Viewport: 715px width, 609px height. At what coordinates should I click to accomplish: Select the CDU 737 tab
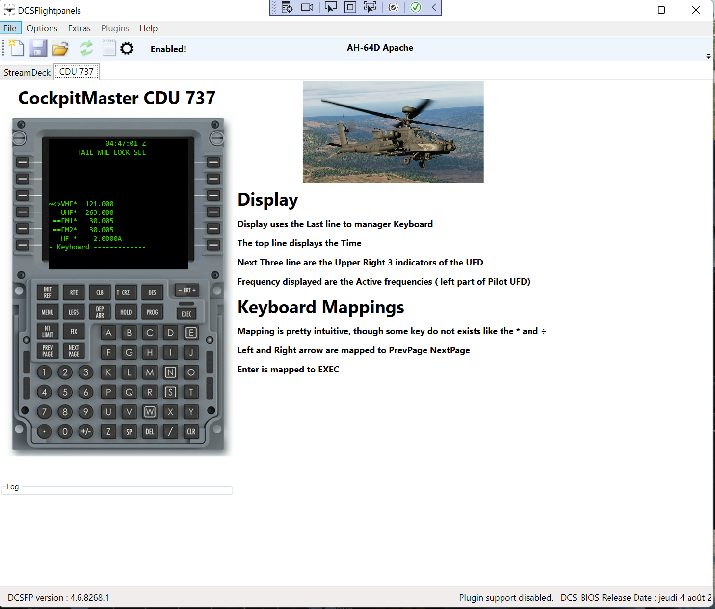point(77,72)
